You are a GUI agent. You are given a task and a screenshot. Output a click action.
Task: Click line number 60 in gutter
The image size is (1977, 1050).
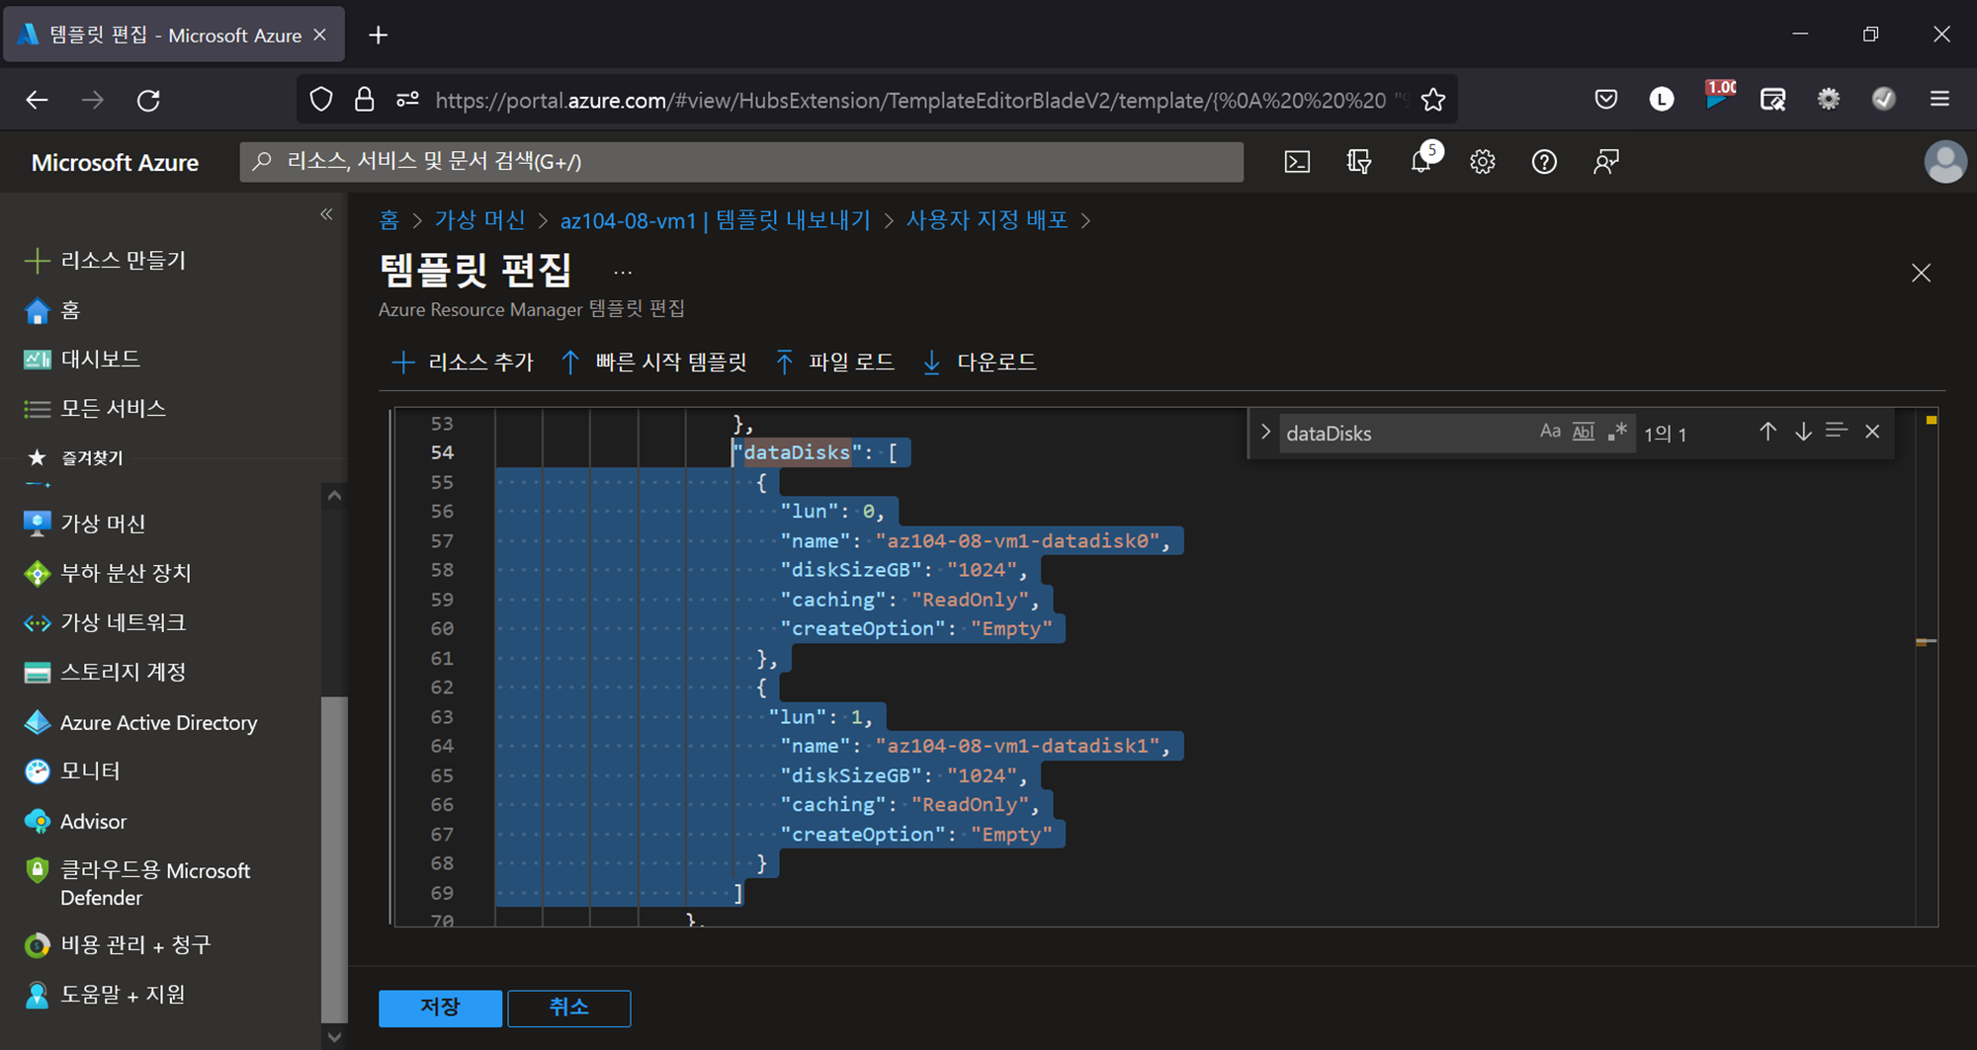pos(442,629)
